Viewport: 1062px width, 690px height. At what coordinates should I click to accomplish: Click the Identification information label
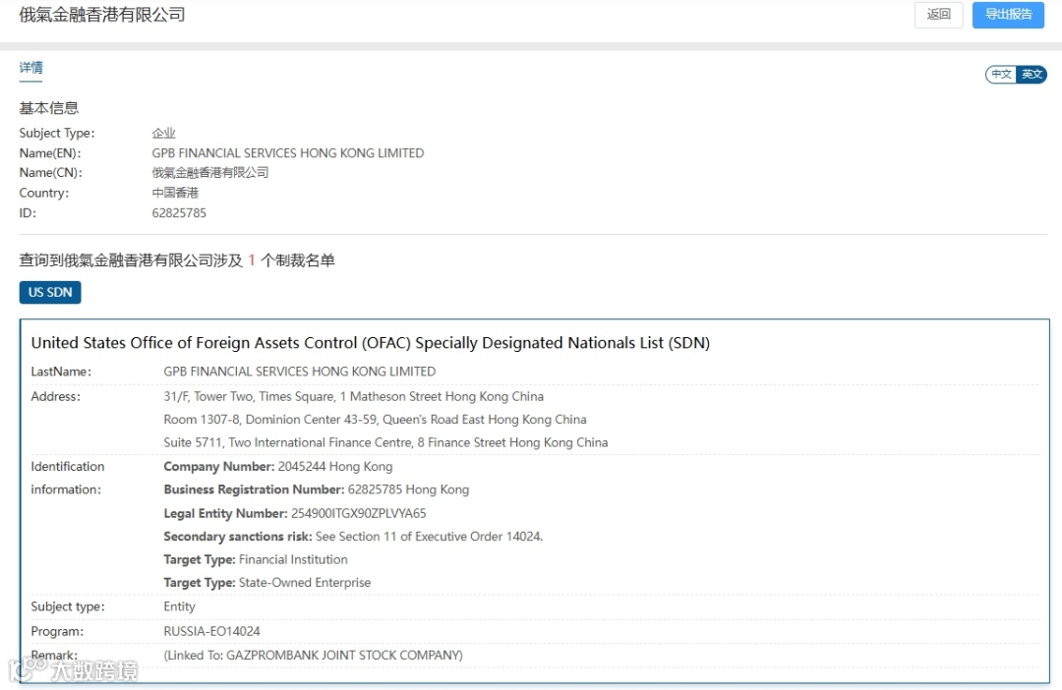(68, 478)
